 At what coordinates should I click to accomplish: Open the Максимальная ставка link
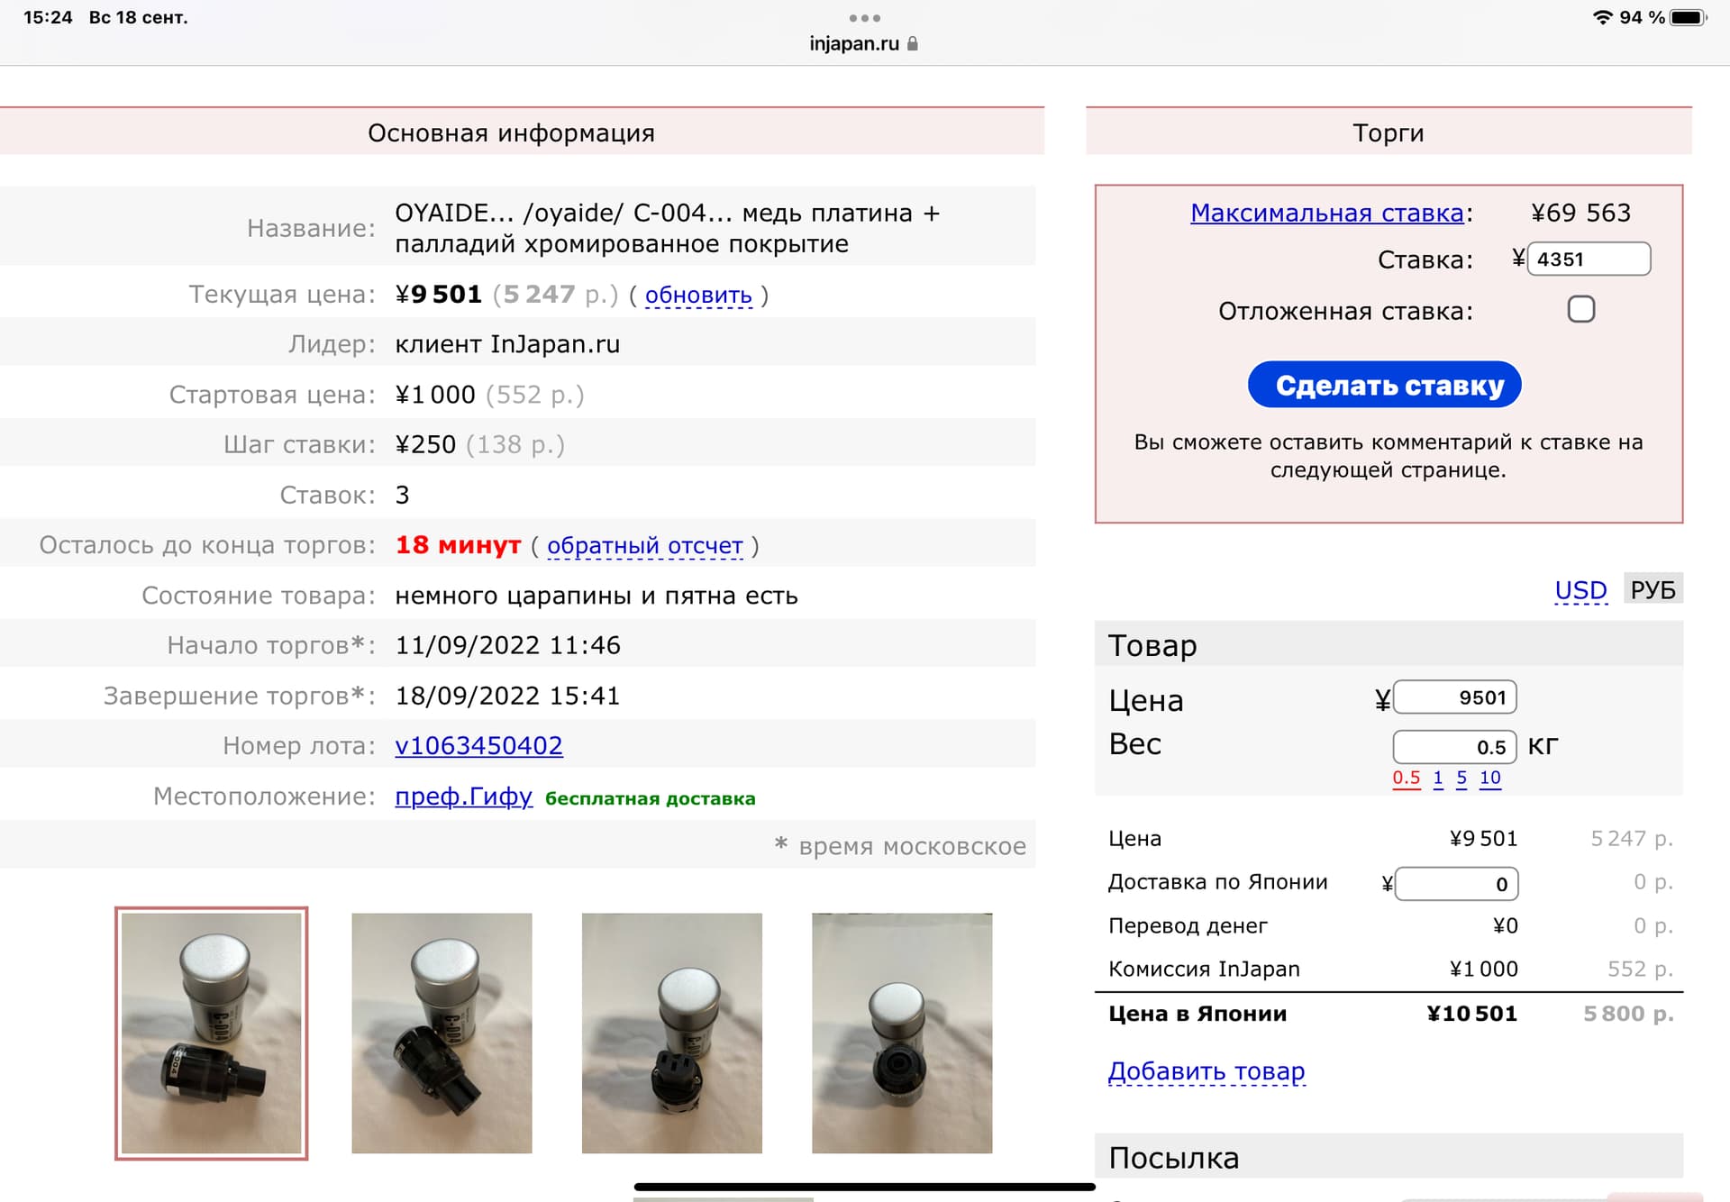point(1326,213)
